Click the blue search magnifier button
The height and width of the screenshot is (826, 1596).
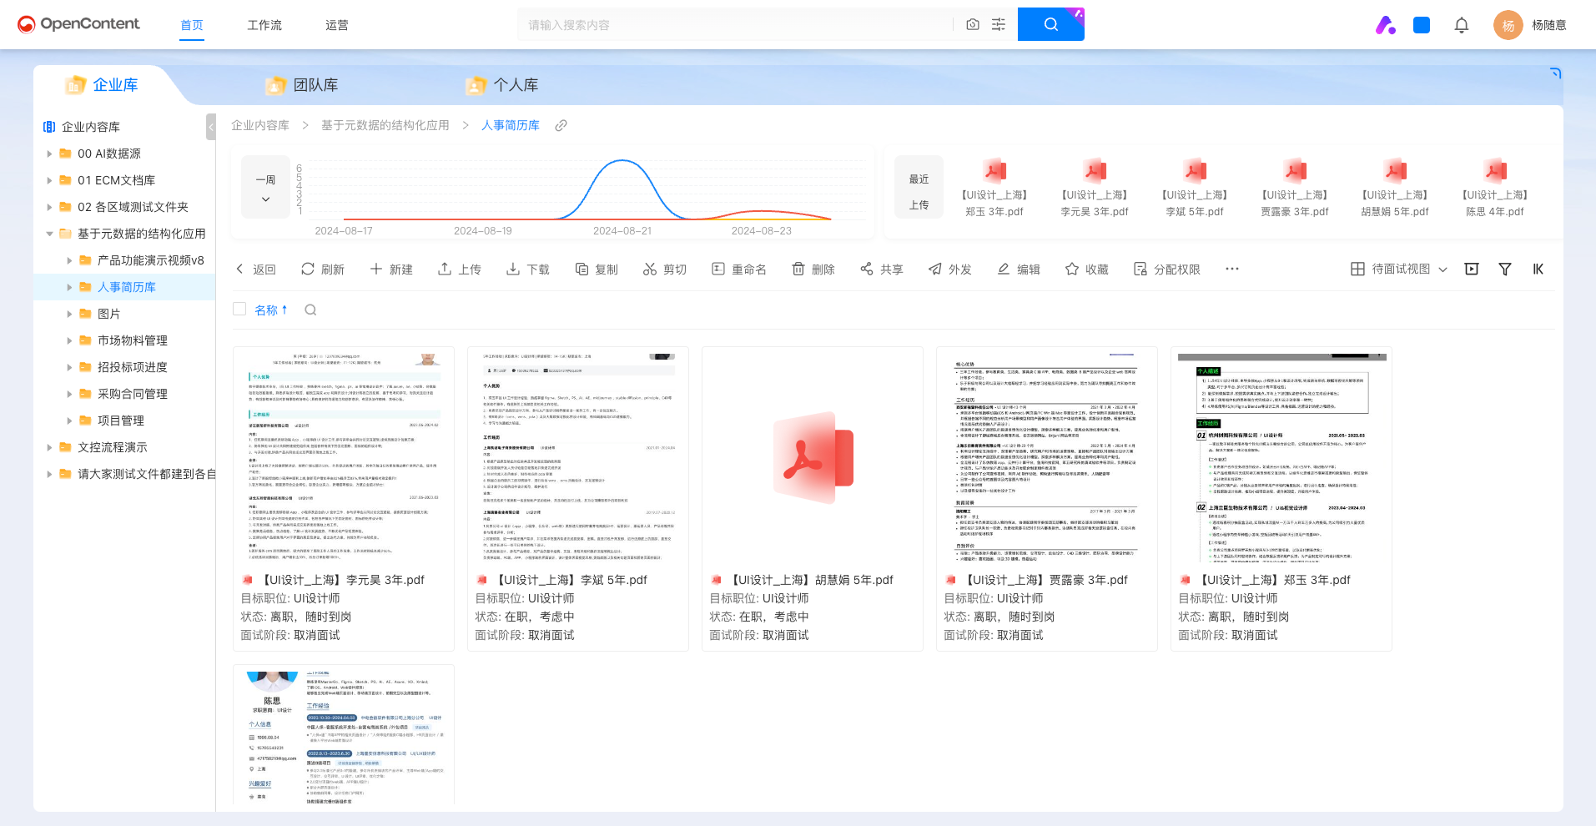1051,24
